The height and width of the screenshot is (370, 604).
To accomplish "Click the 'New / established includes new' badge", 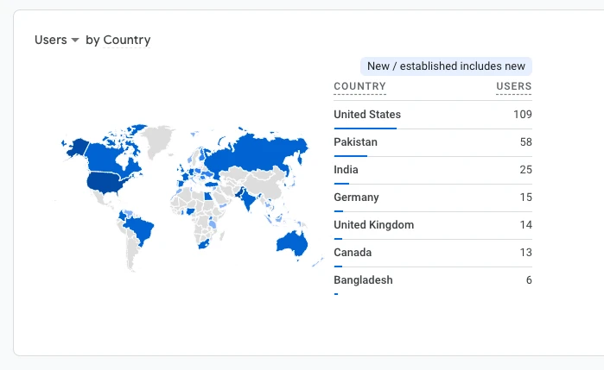I will coord(446,66).
